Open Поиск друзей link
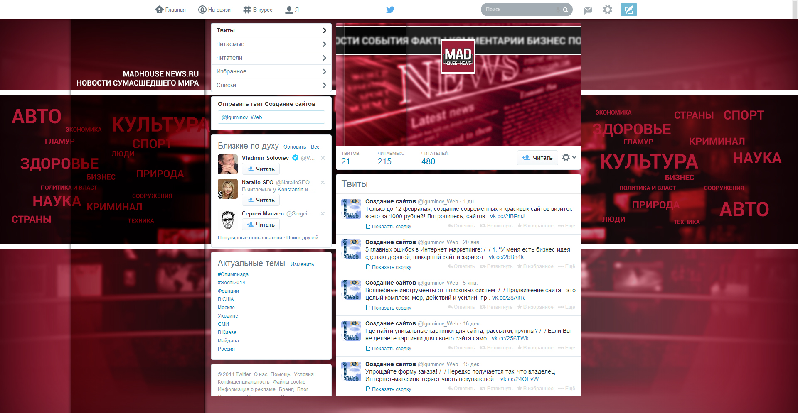The width and height of the screenshot is (798, 413). (x=302, y=238)
